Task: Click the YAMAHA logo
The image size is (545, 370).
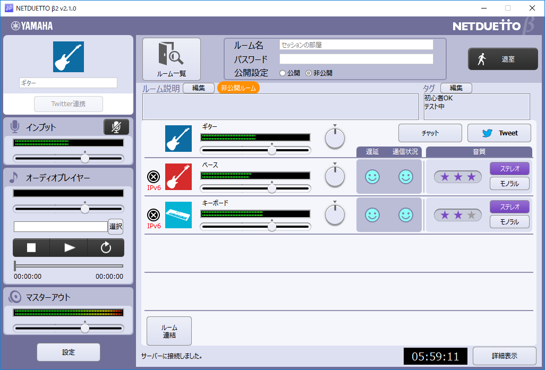Action: pos(32,26)
